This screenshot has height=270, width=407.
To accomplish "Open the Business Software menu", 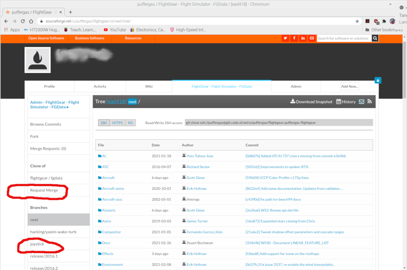I will tap(90, 38).
